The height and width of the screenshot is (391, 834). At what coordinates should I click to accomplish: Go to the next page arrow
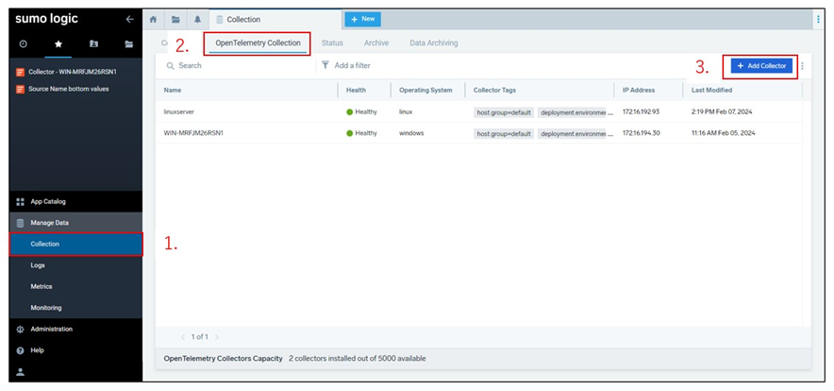click(217, 337)
